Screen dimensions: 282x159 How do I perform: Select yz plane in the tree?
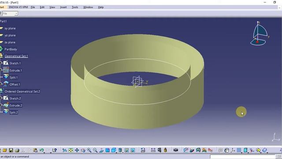10,35
